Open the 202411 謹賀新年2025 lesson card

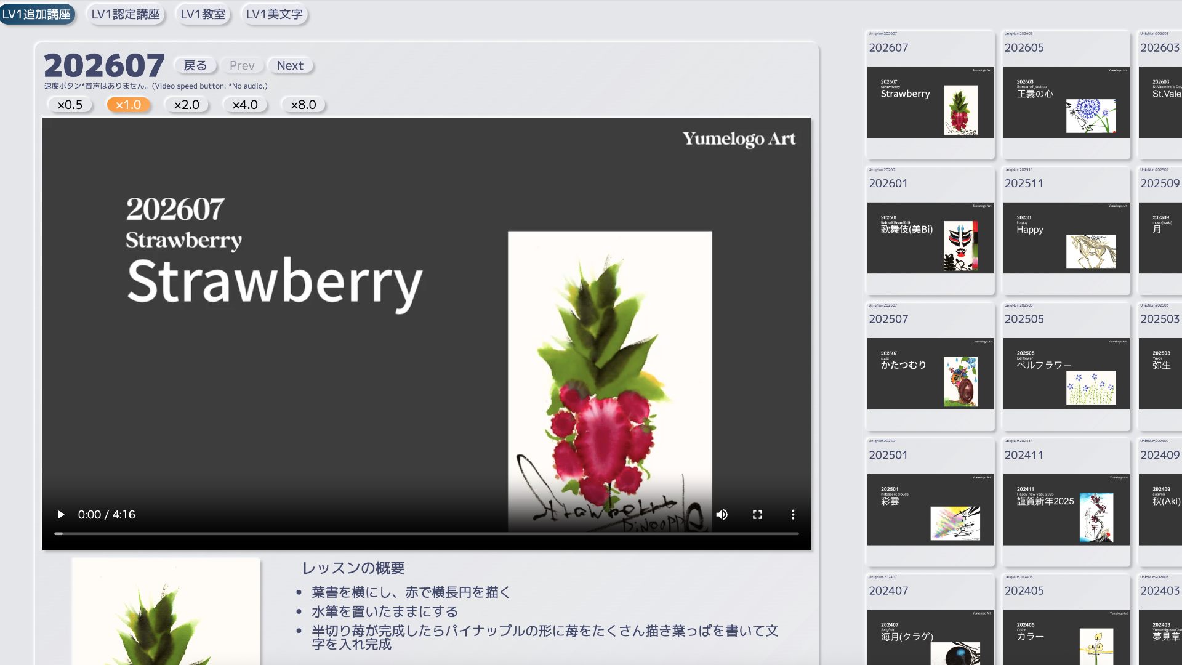[1066, 502]
